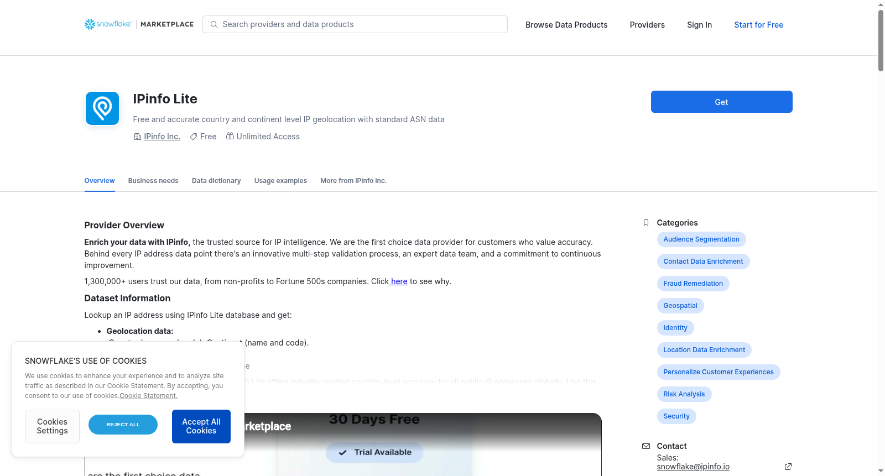Select Audience Segmentation category chip

(x=701, y=239)
